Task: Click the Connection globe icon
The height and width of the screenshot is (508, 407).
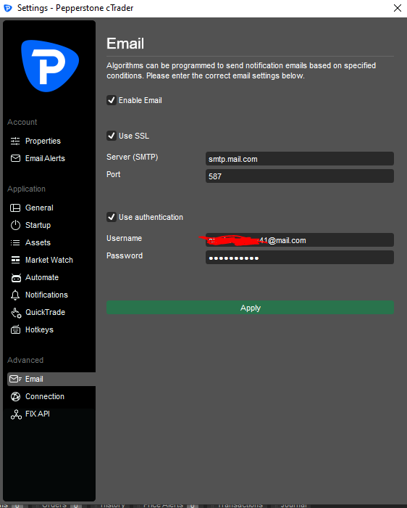Action: click(x=15, y=396)
